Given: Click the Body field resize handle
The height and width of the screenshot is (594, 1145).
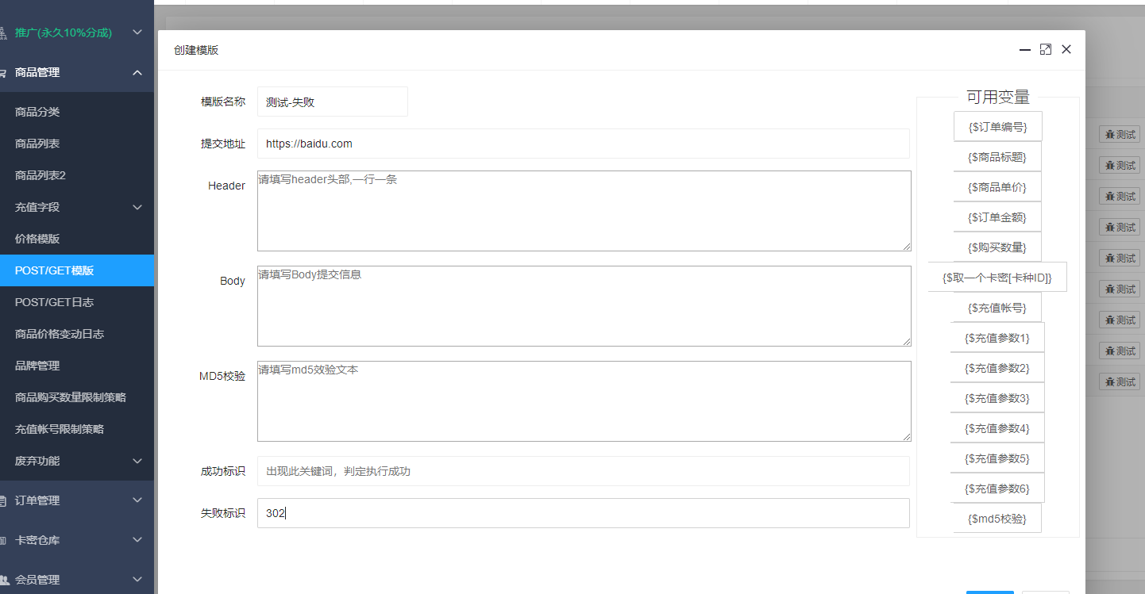Looking at the screenshot, I should [x=906, y=342].
